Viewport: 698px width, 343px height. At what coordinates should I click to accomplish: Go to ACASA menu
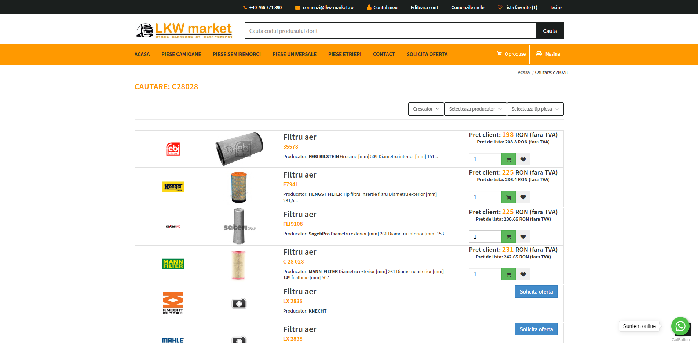(142, 54)
